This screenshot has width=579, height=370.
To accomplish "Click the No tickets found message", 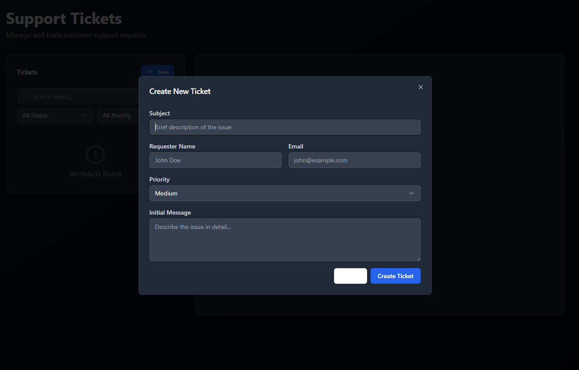I will click(95, 174).
